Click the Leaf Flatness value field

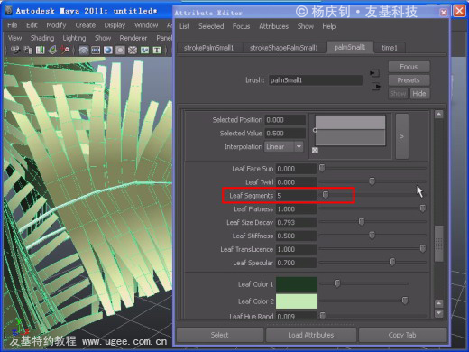click(296, 209)
